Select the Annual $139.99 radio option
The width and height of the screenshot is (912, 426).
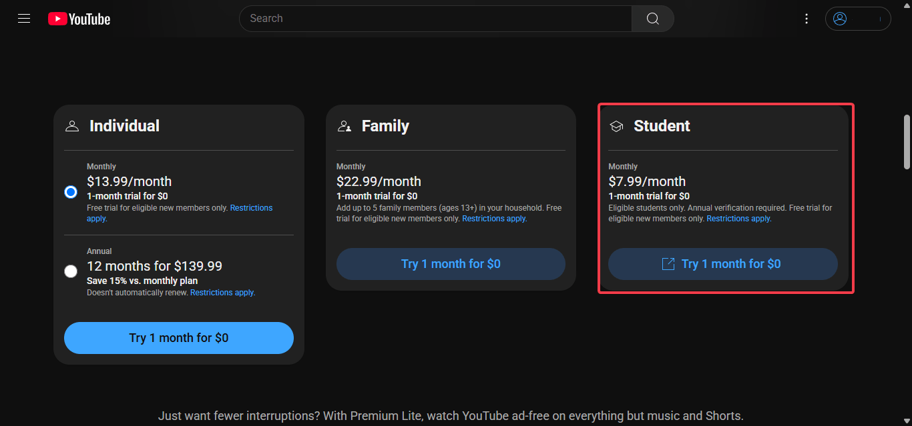(x=71, y=271)
